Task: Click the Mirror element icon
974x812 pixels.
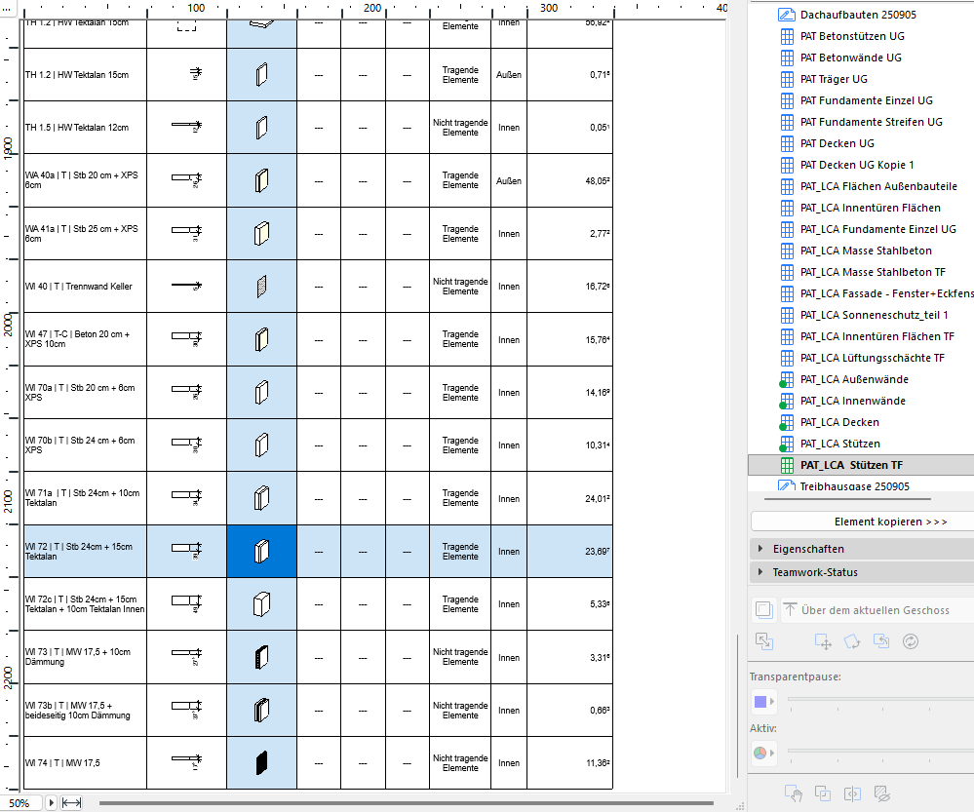Action: pos(880,642)
